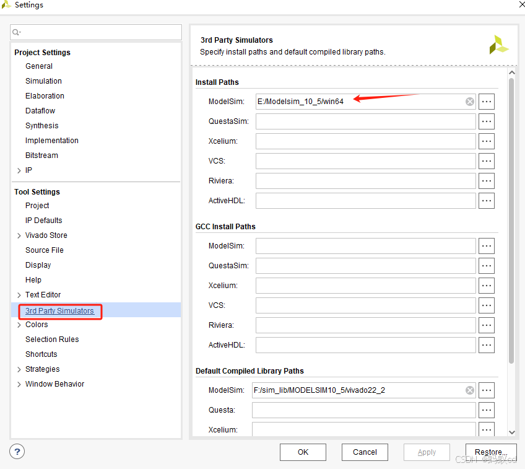This screenshot has width=525, height=469.
Task: Expand the Text Editor node
Action: [x=19, y=295]
